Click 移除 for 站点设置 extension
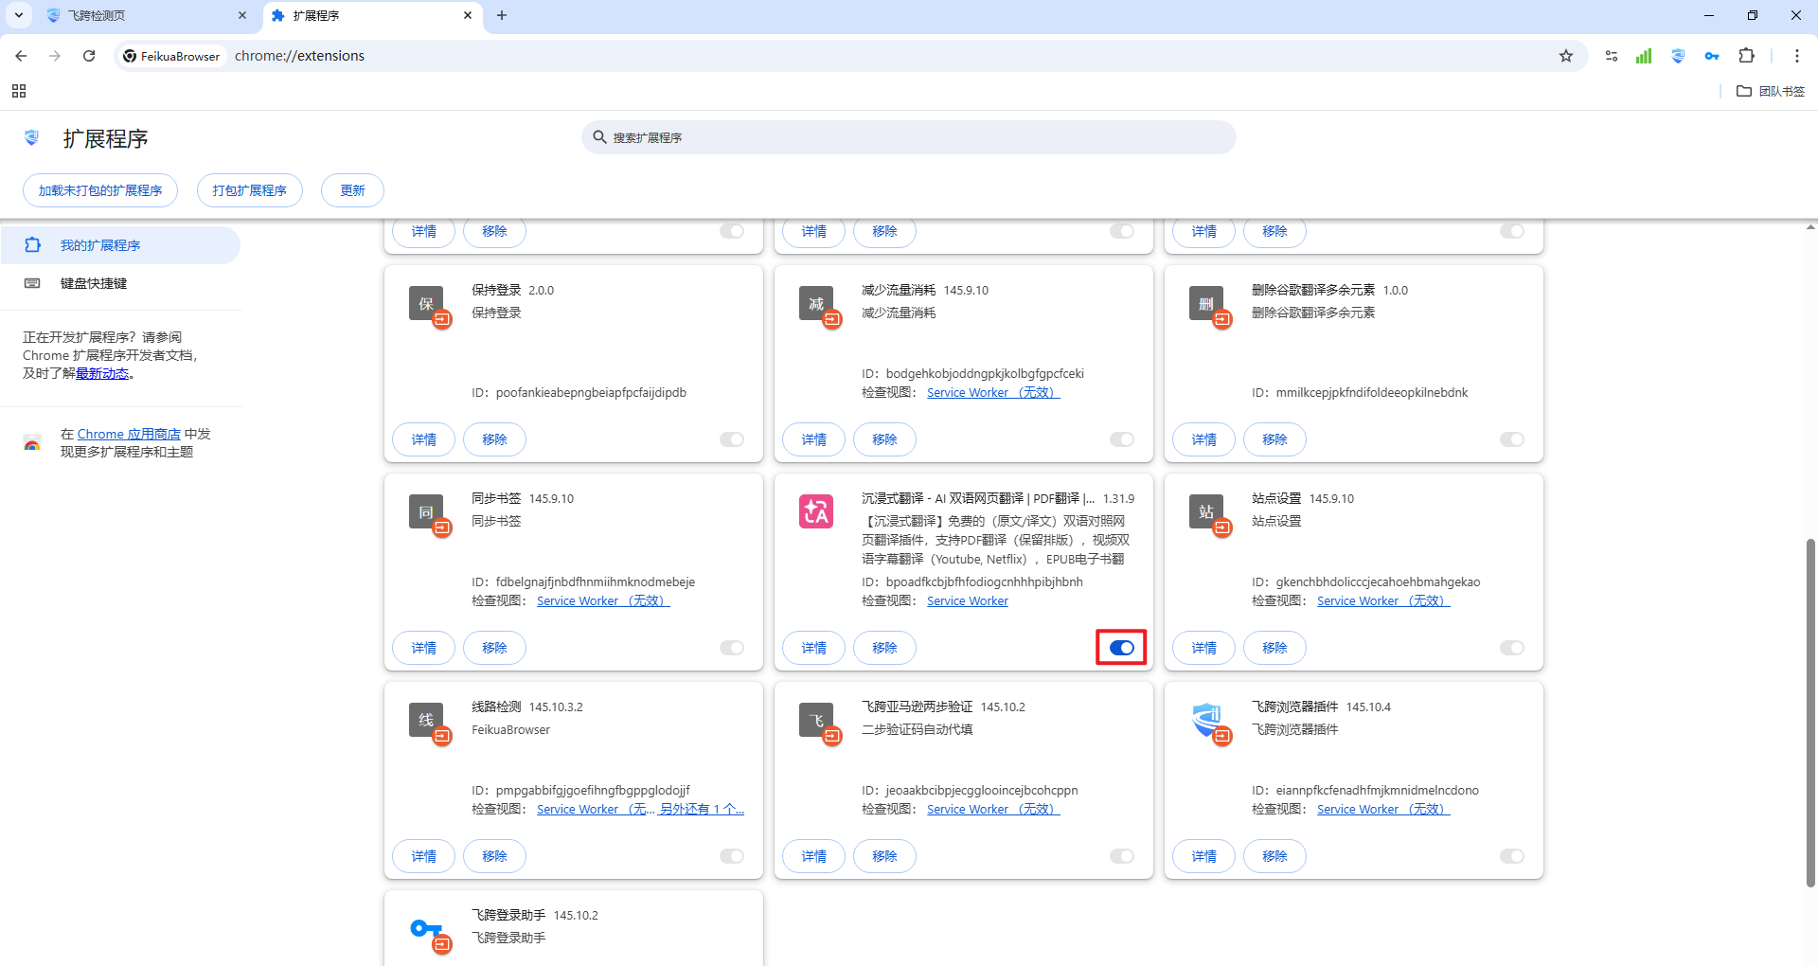 point(1274,648)
